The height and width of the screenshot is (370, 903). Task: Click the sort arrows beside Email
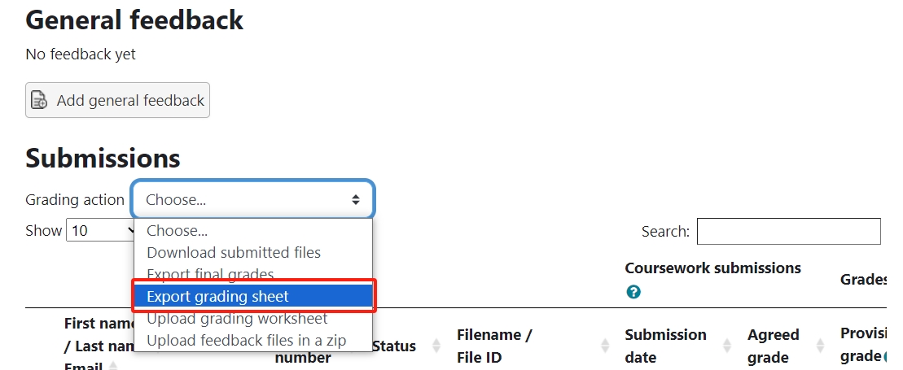[112, 366]
